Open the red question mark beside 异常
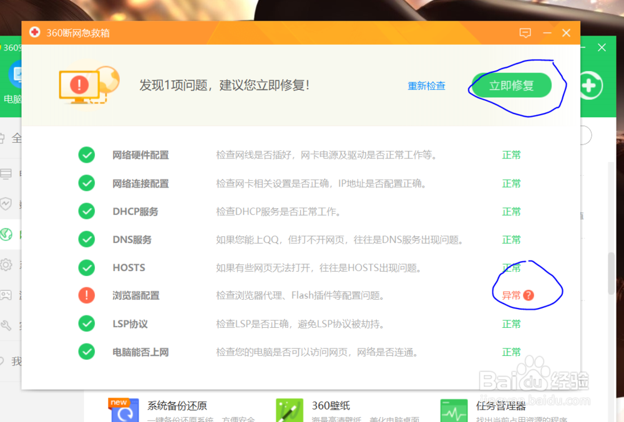This screenshot has height=422, width=624. coord(529,295)
